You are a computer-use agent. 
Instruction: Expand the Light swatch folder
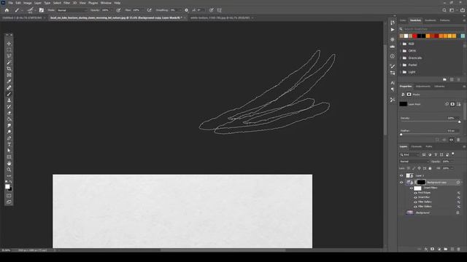click(x=401, y=72)
